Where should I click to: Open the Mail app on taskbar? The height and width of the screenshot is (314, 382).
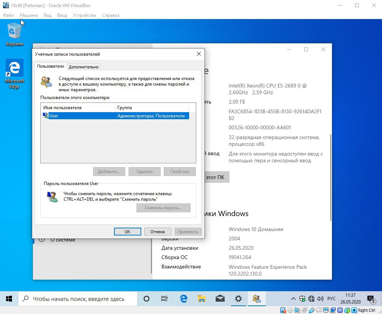[x=220, y=299]
